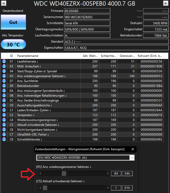Image resolution: width=170 pixels, height=193 pixels.
Task: Click status orb for Nicht korrigierbare Sektoren row
Action: [4, 129]
